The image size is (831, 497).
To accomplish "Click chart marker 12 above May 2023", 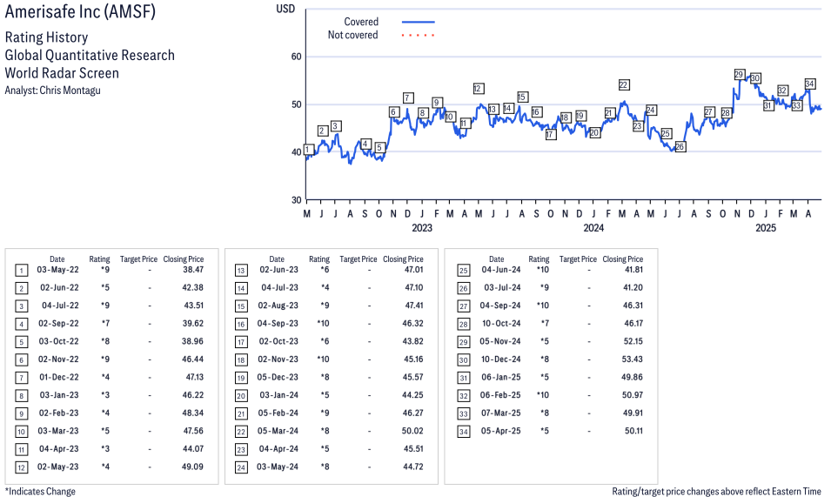I will [x=478, y=89].
